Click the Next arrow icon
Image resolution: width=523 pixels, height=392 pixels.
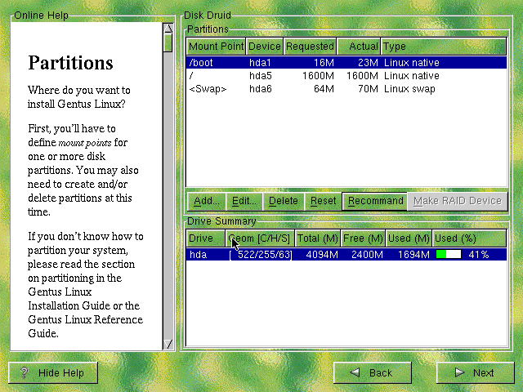click(x=459, y=372)
